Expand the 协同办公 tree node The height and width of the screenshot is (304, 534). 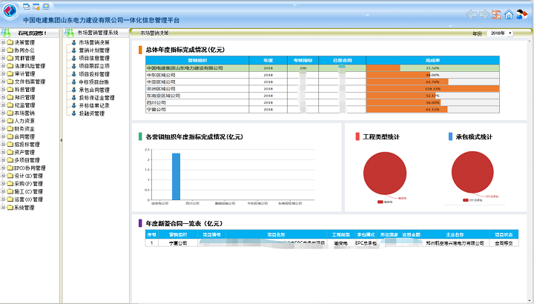pyautogui.click(x=3, y=50)
